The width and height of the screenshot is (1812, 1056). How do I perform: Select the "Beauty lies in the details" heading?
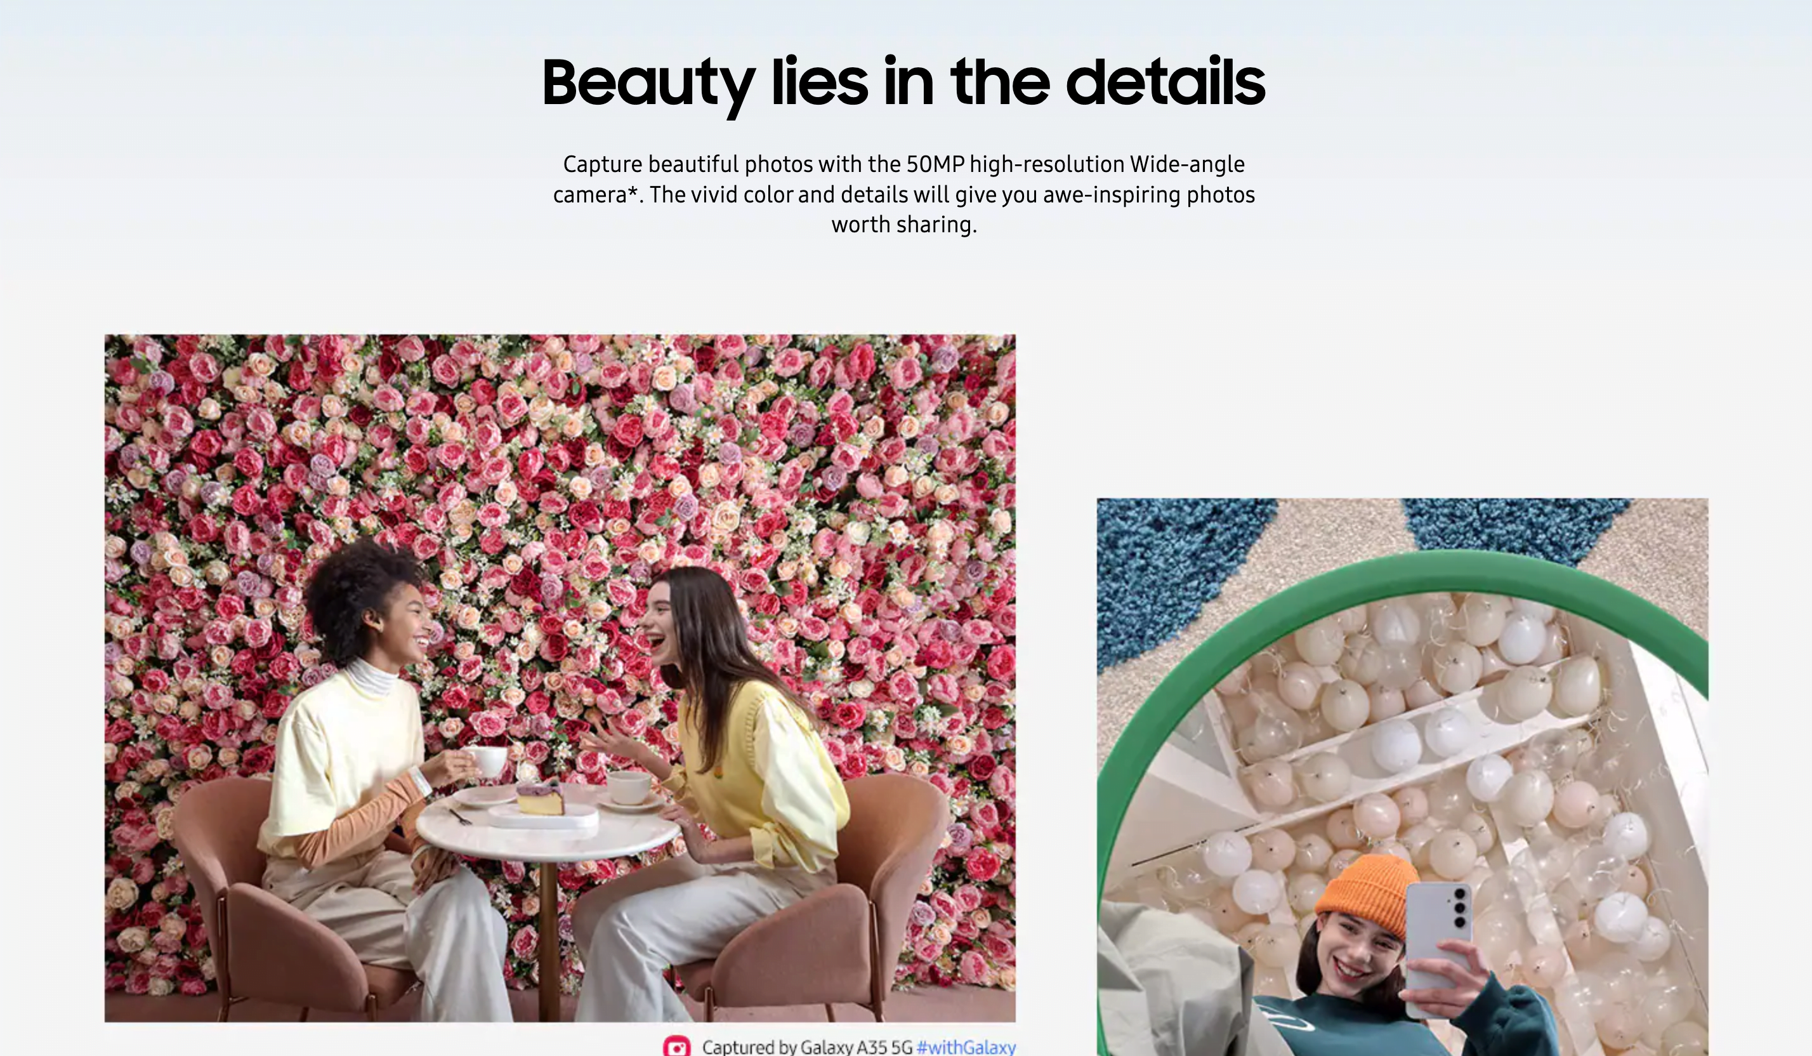(904, 84)
